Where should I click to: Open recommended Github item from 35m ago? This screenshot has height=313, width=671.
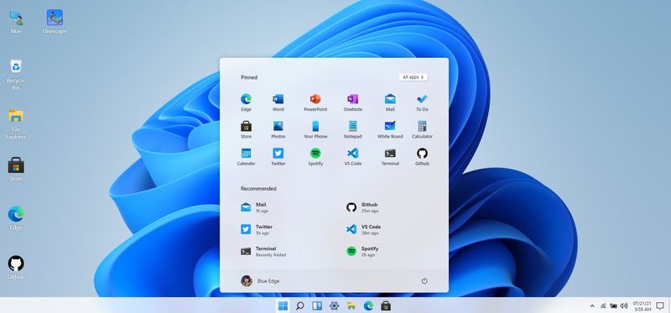pos(363,207)
